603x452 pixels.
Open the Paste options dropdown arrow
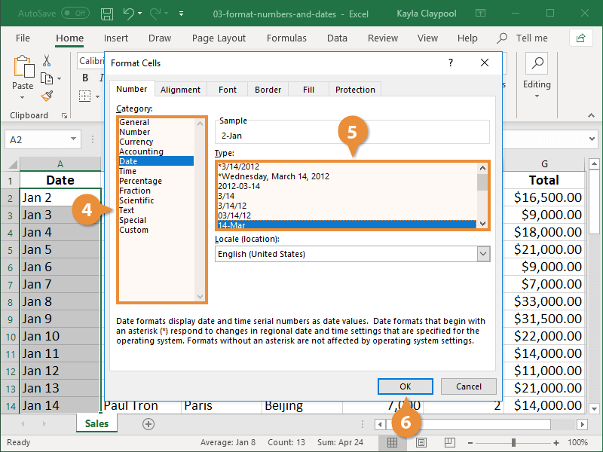tap(23, 97)
